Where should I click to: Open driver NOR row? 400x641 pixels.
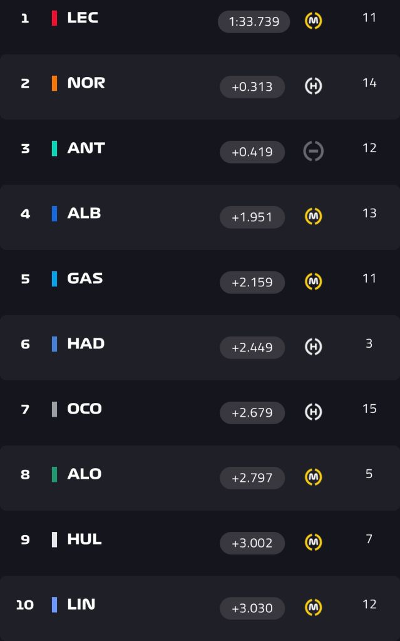click(x=200, y=86)
